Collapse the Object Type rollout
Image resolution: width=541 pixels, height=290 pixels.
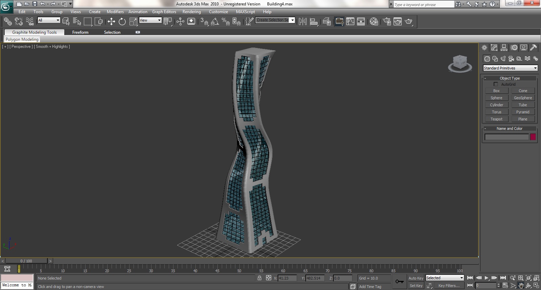(x=510, y=78)
